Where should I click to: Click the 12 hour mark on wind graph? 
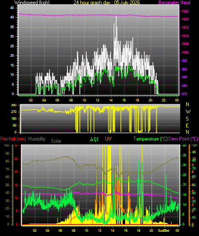(x=97, y=100)
